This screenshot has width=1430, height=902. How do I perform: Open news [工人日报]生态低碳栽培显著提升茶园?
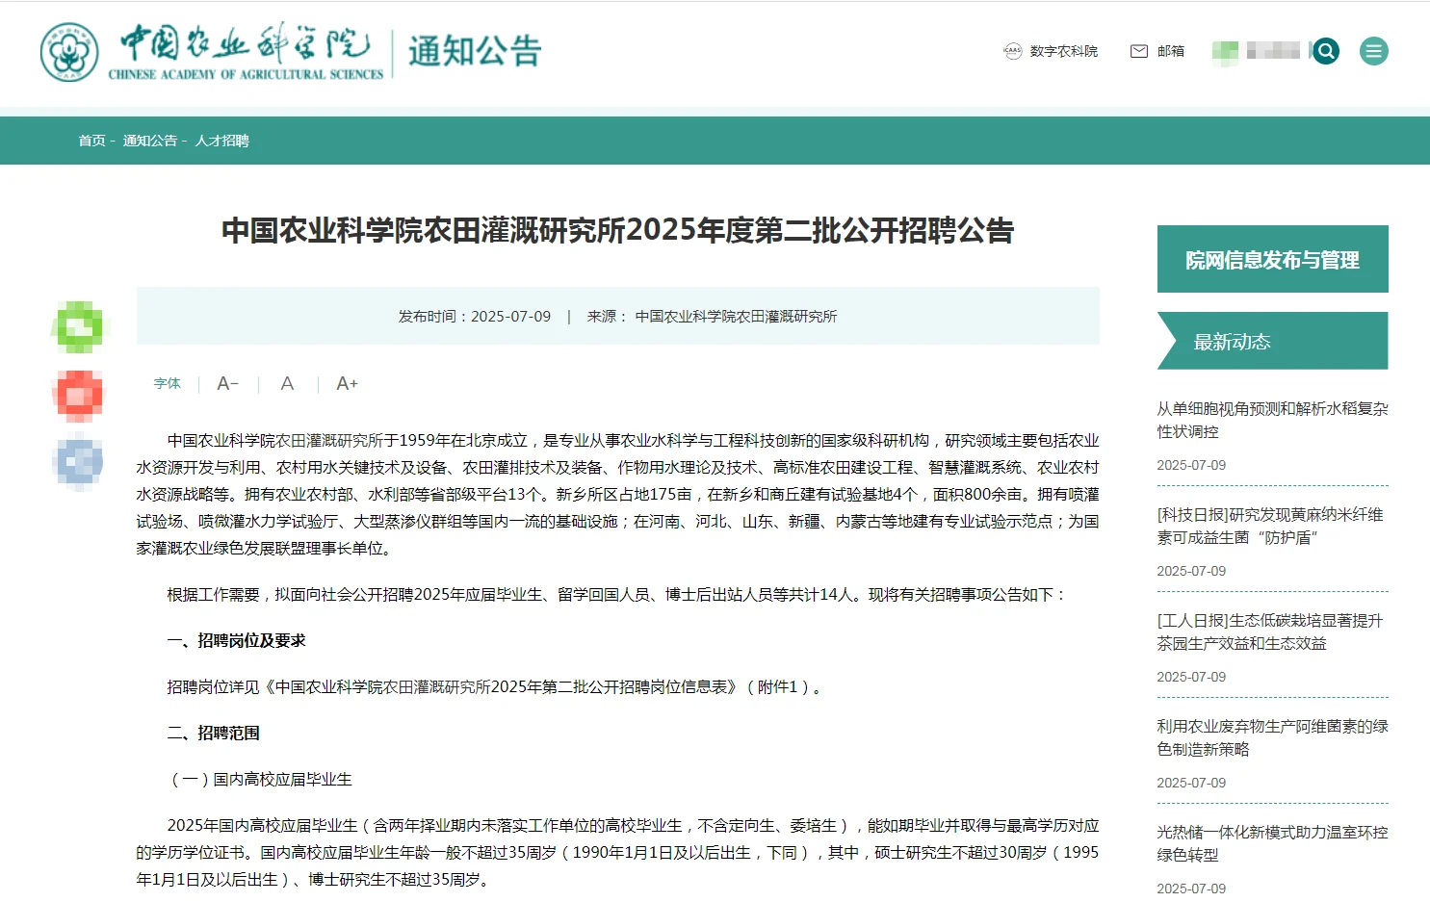pyautogui.click(x=1270, y=631)
